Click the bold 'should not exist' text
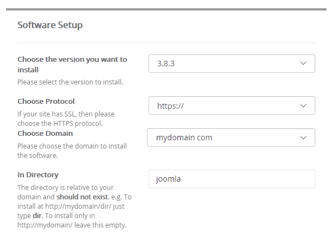 coord(83,197)
